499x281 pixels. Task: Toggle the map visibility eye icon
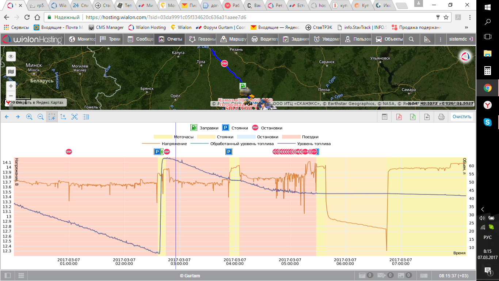(x=11, y=56)
